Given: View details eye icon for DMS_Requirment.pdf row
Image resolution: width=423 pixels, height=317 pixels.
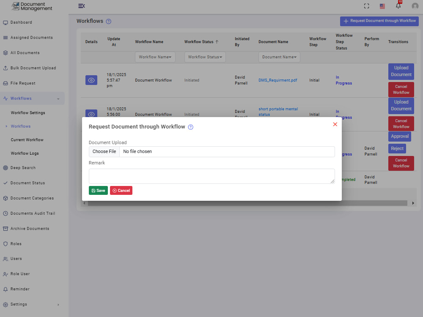Looking at the screenshot, I should coord(91,80).
